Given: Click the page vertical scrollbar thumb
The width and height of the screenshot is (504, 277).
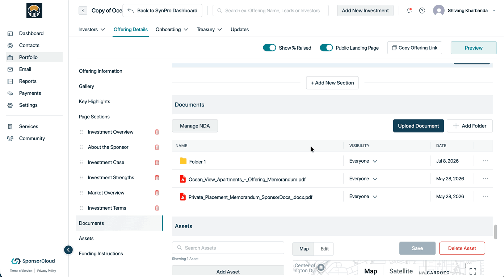Looking at the screenshot, I should [496, 232].
